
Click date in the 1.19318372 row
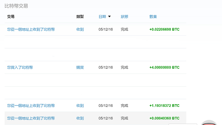106,105
